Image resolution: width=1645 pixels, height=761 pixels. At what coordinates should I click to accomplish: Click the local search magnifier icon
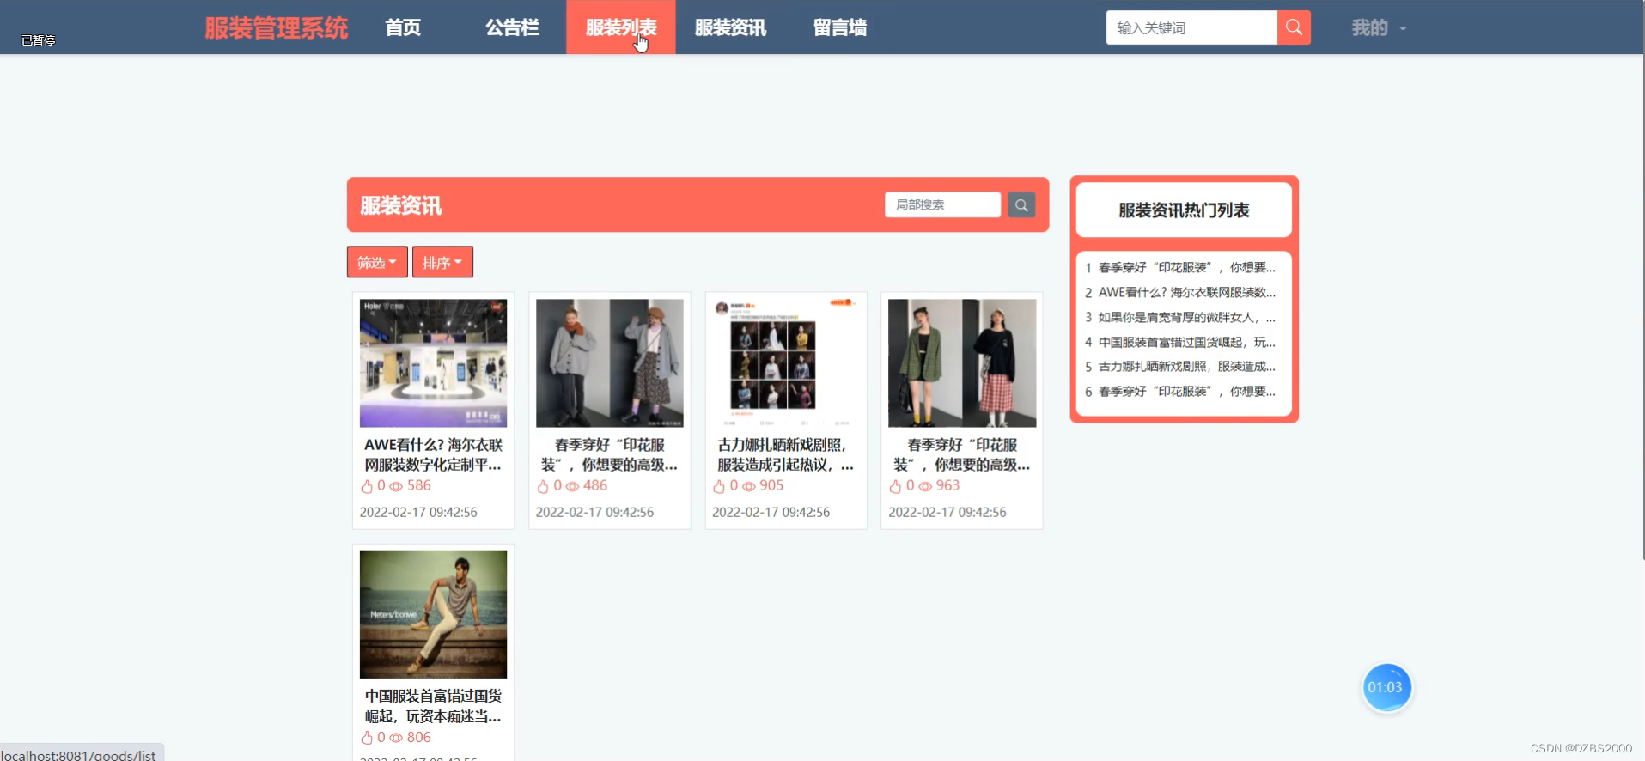(1021, 204)
